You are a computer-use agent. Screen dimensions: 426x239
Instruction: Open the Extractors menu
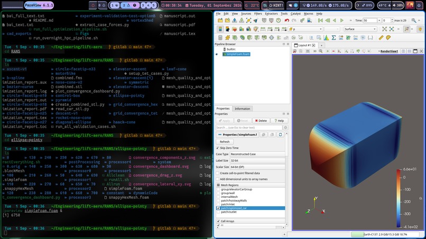(271, 14)
